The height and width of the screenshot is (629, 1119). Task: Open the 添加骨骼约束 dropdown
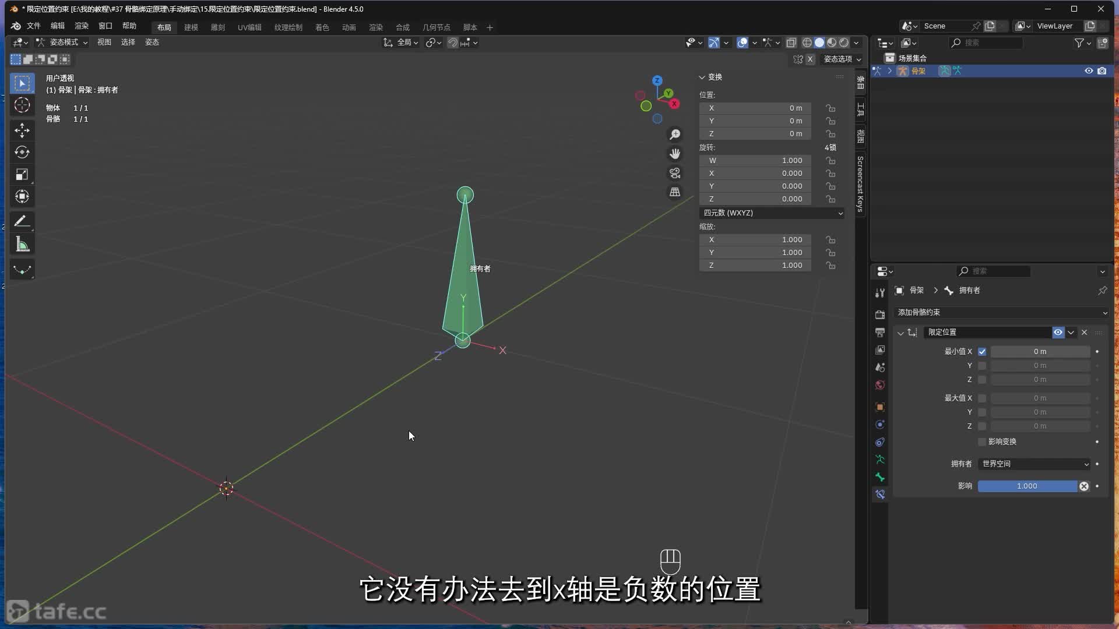click(x=1001, y=313)
